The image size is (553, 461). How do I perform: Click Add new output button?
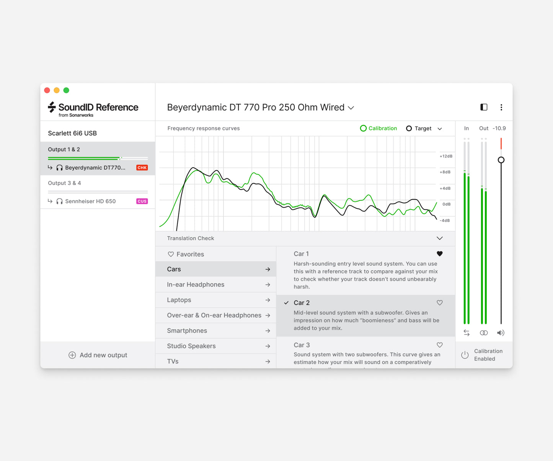click(x=98, y=355)
